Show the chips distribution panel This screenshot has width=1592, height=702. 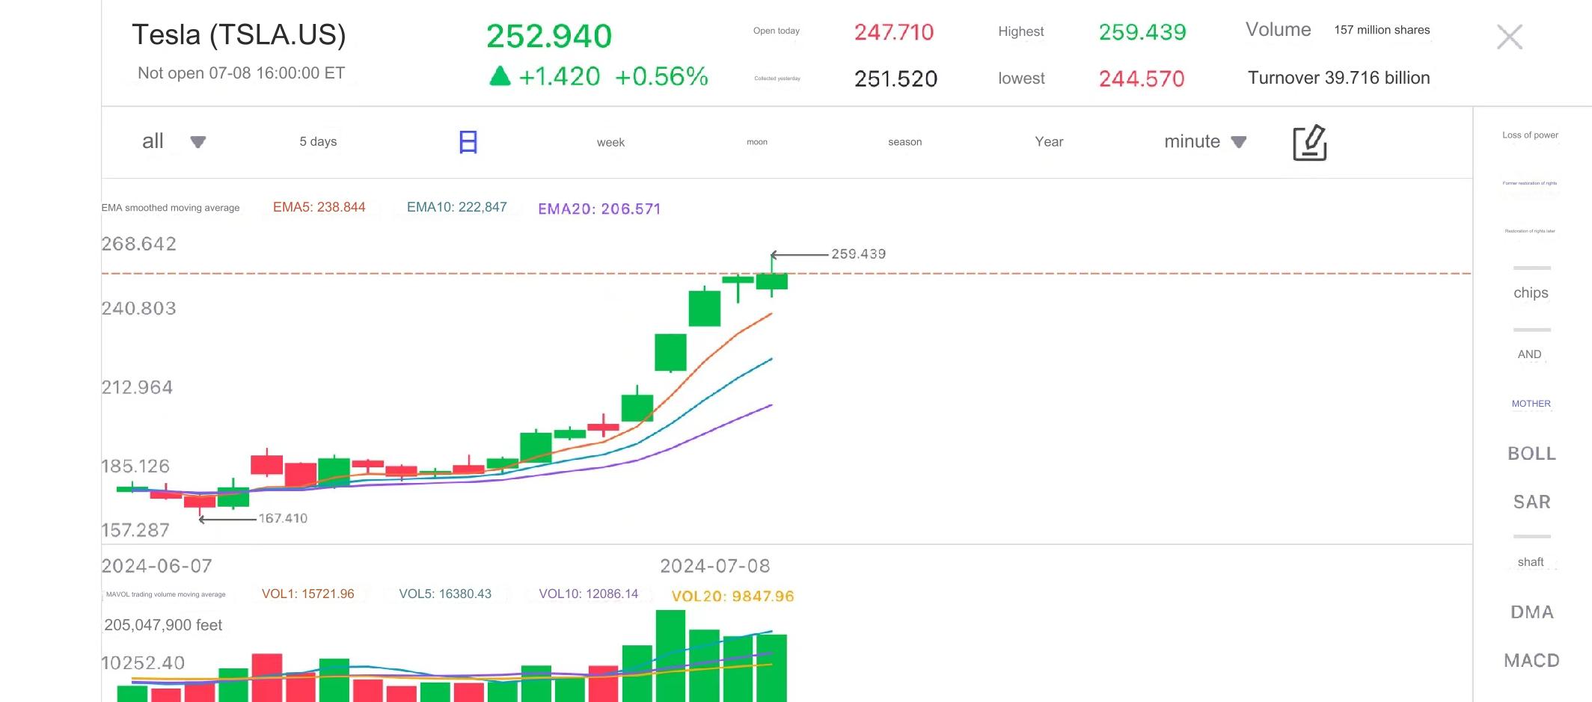tap(1531, 293)
